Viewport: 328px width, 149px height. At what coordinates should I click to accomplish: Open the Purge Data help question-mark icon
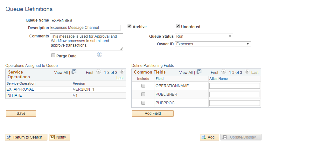click(100, 55)
